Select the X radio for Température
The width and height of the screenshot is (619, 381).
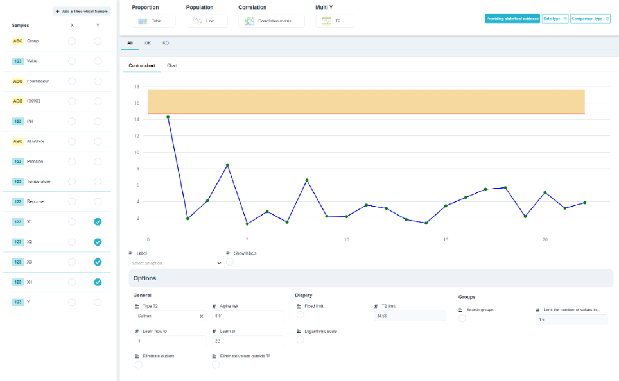point(72,182)
